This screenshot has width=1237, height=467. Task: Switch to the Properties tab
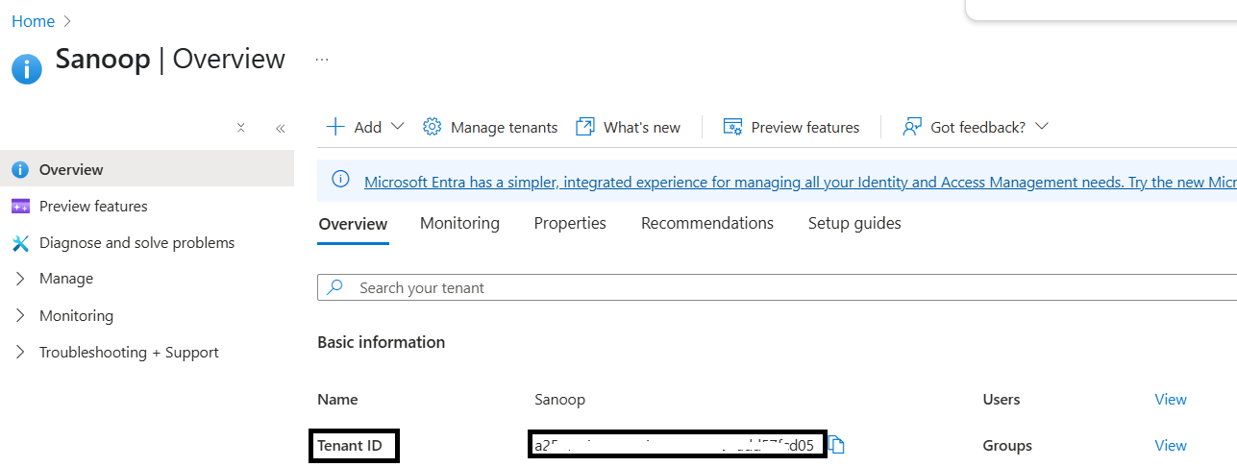[570, 223]
